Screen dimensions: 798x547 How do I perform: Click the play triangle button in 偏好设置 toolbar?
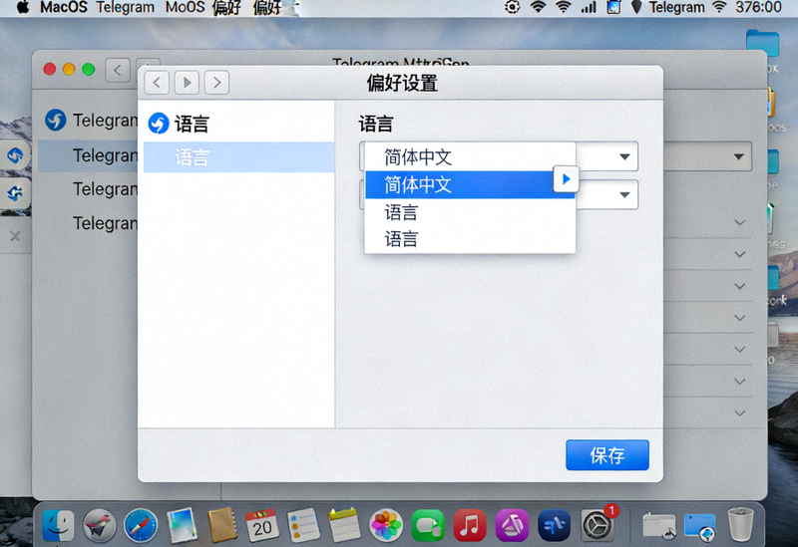point(187,83)
